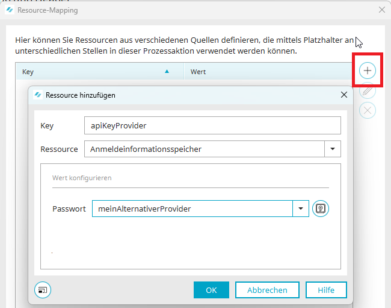
Task: Expand the Passwort dropdown arrow
Action: coord(301,209)
